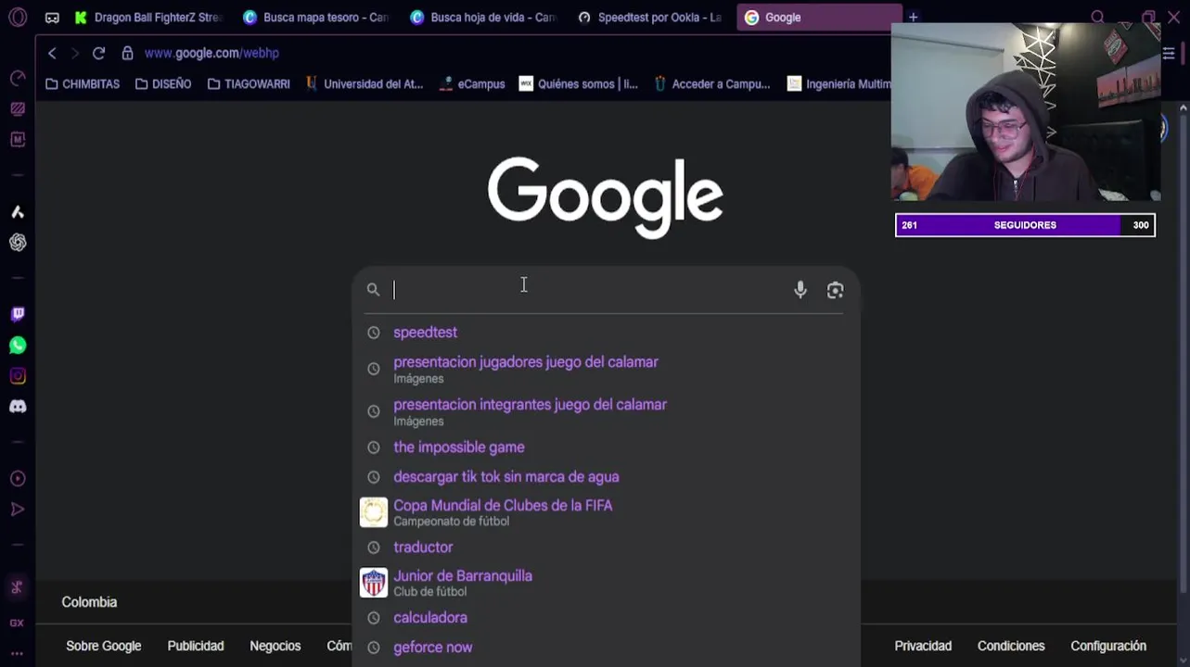This screenshot has width=1190, height=667.
Task: View site security lock information
Action: point(127,54)
